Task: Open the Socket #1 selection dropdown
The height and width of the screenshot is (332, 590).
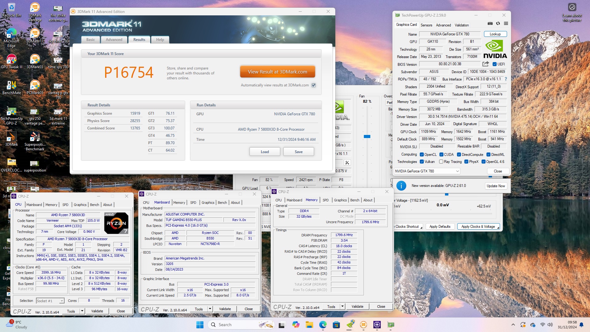Action: [x=50, y=301]
